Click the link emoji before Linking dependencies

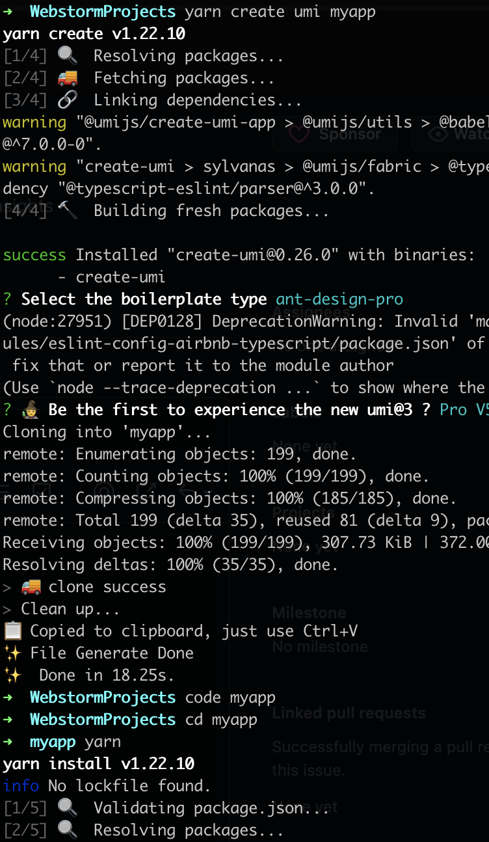67,100
